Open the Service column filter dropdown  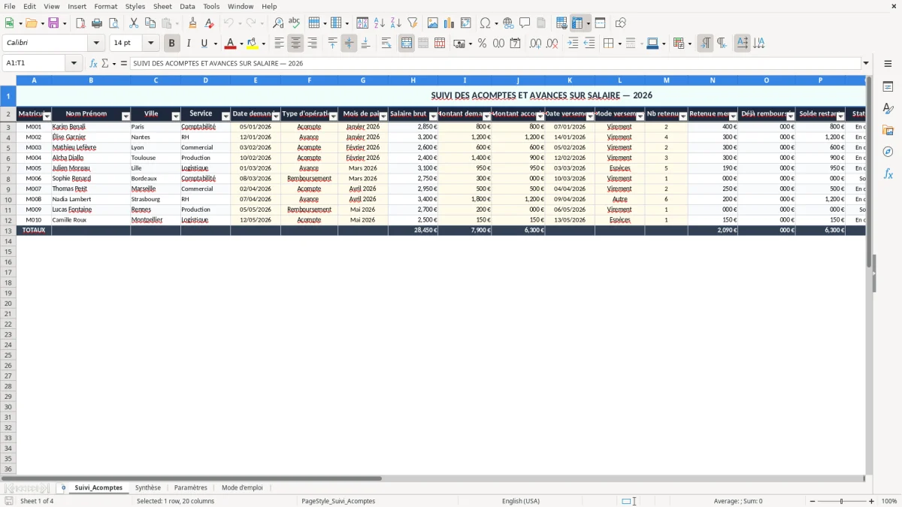click(225, 116)
